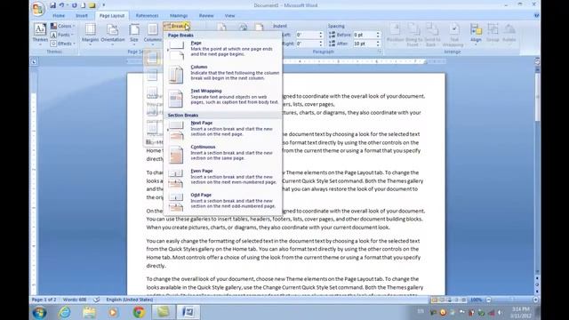Click the taskbar clock showing 3:14 PM
This screenshot has width=569, height=320.
(521, 312)
